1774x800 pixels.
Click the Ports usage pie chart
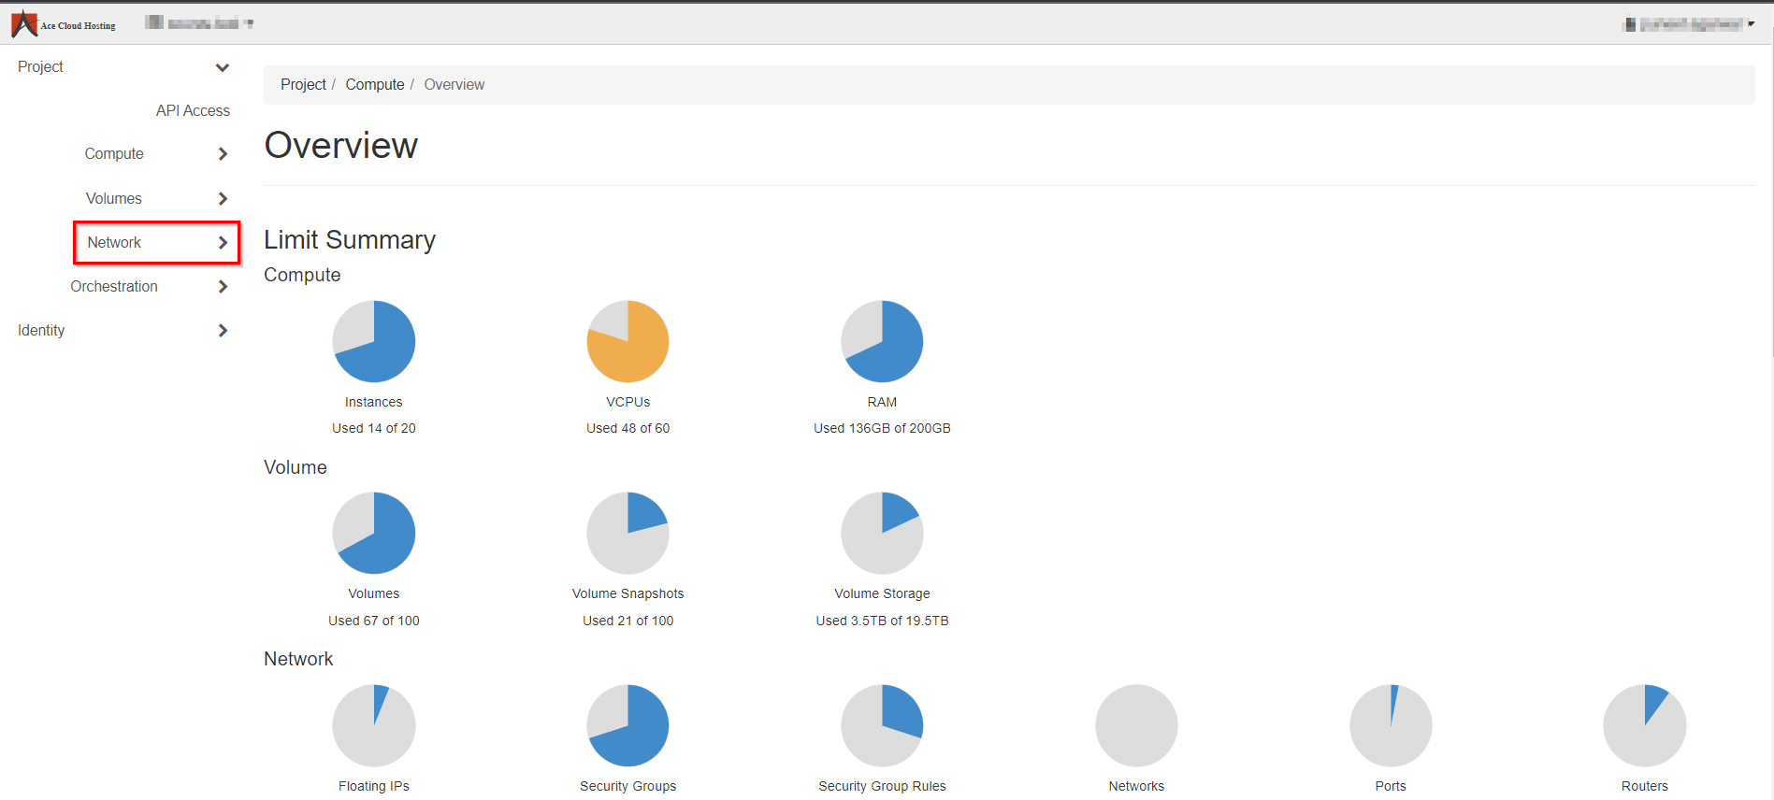(x=1391, y=725)
